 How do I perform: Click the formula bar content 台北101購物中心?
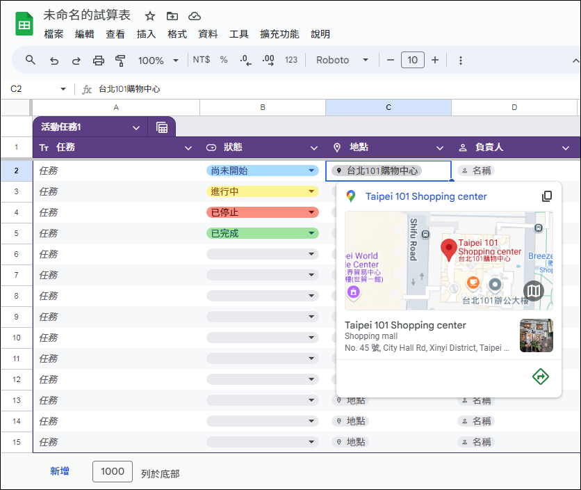point(129,89)
